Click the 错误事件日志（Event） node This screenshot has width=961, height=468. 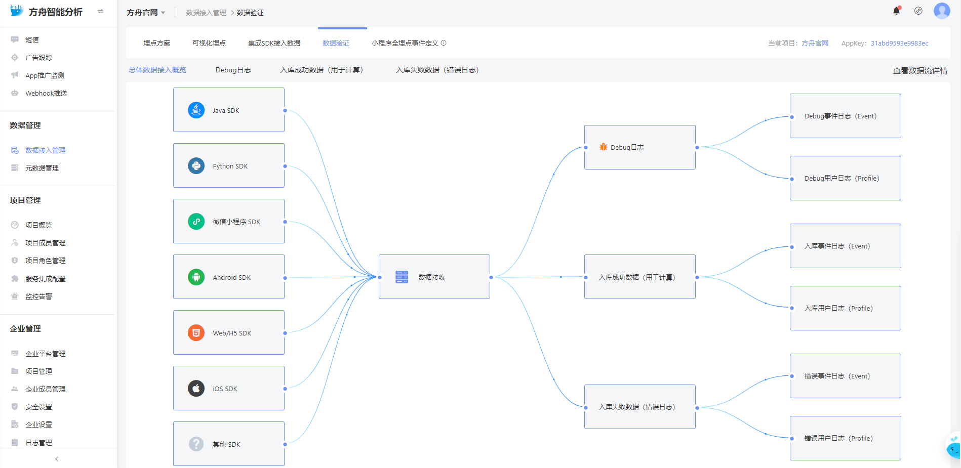[x=846, y=376]
